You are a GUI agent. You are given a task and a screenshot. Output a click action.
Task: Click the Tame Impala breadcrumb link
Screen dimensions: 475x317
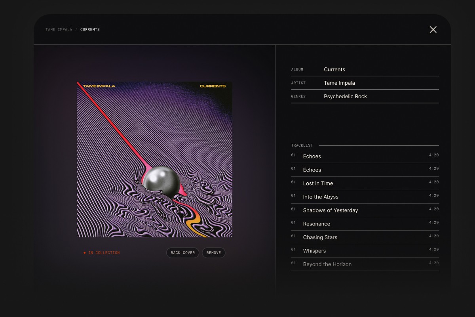point(58,29)
